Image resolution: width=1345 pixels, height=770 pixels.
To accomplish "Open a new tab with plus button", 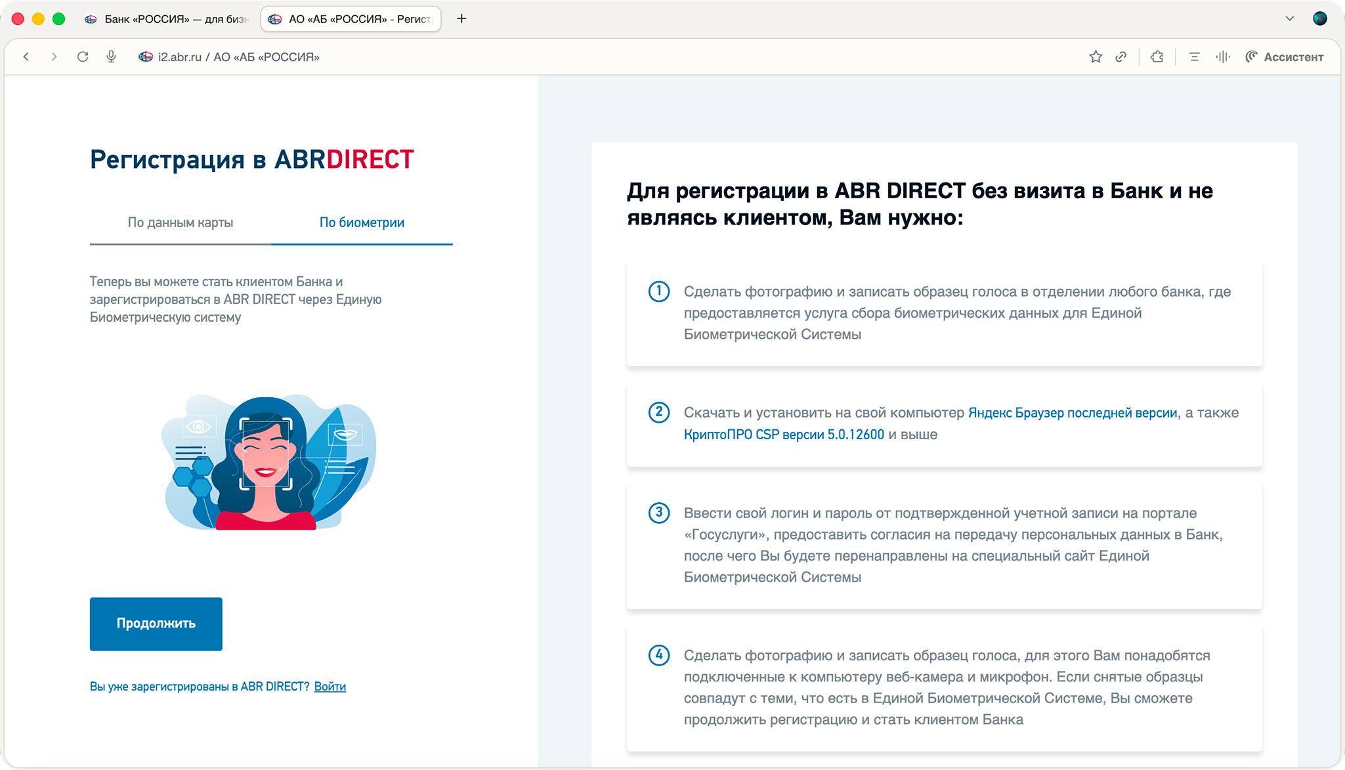I will (x=461, y=18).
